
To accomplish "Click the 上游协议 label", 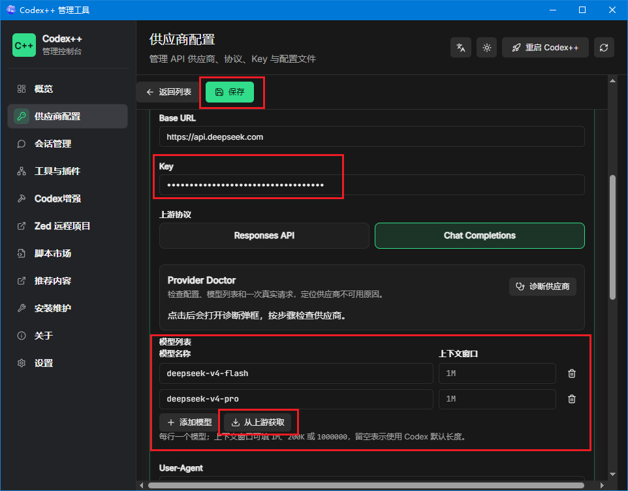I will click(175, 215).
